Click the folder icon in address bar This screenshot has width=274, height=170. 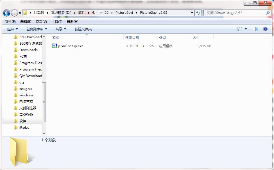pos(25,13)
